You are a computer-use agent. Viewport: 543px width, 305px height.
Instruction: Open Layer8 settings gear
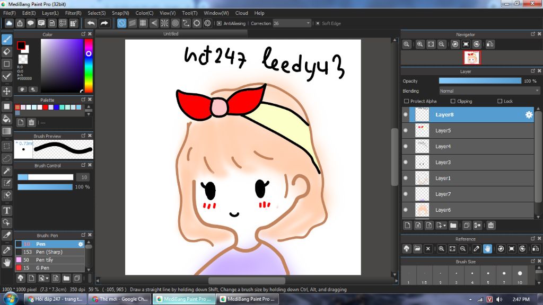coord(529,115)
